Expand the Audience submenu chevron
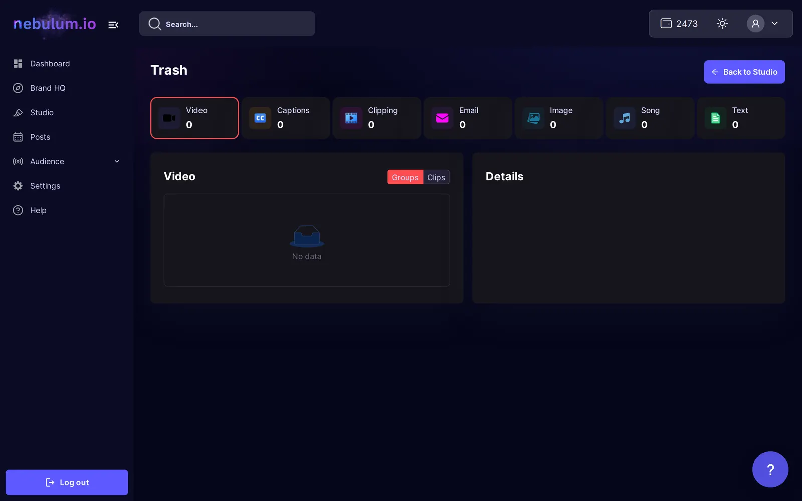Screen dimensions: 802x501 117,161
